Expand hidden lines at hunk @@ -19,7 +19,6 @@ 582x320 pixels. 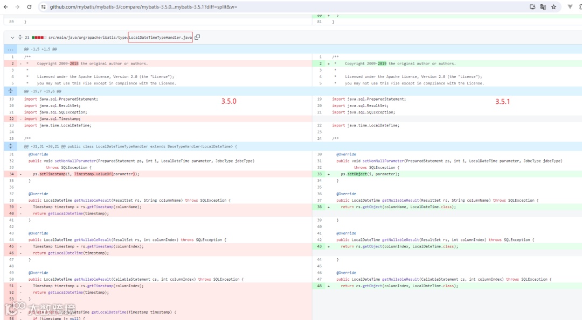tap(10, 91)
